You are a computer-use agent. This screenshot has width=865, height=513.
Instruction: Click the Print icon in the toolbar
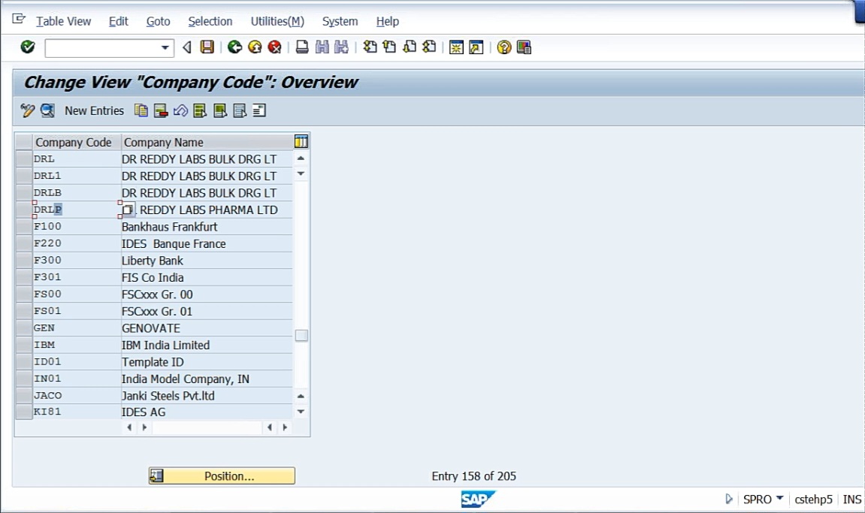pyautogui.click(x=302, y=47)
